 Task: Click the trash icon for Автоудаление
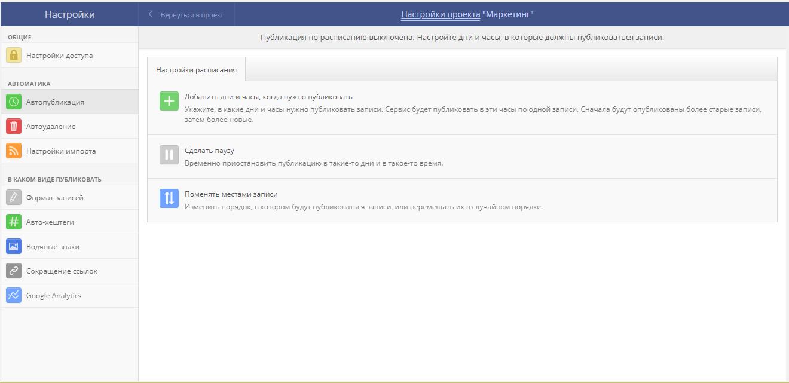click(12, 126)
